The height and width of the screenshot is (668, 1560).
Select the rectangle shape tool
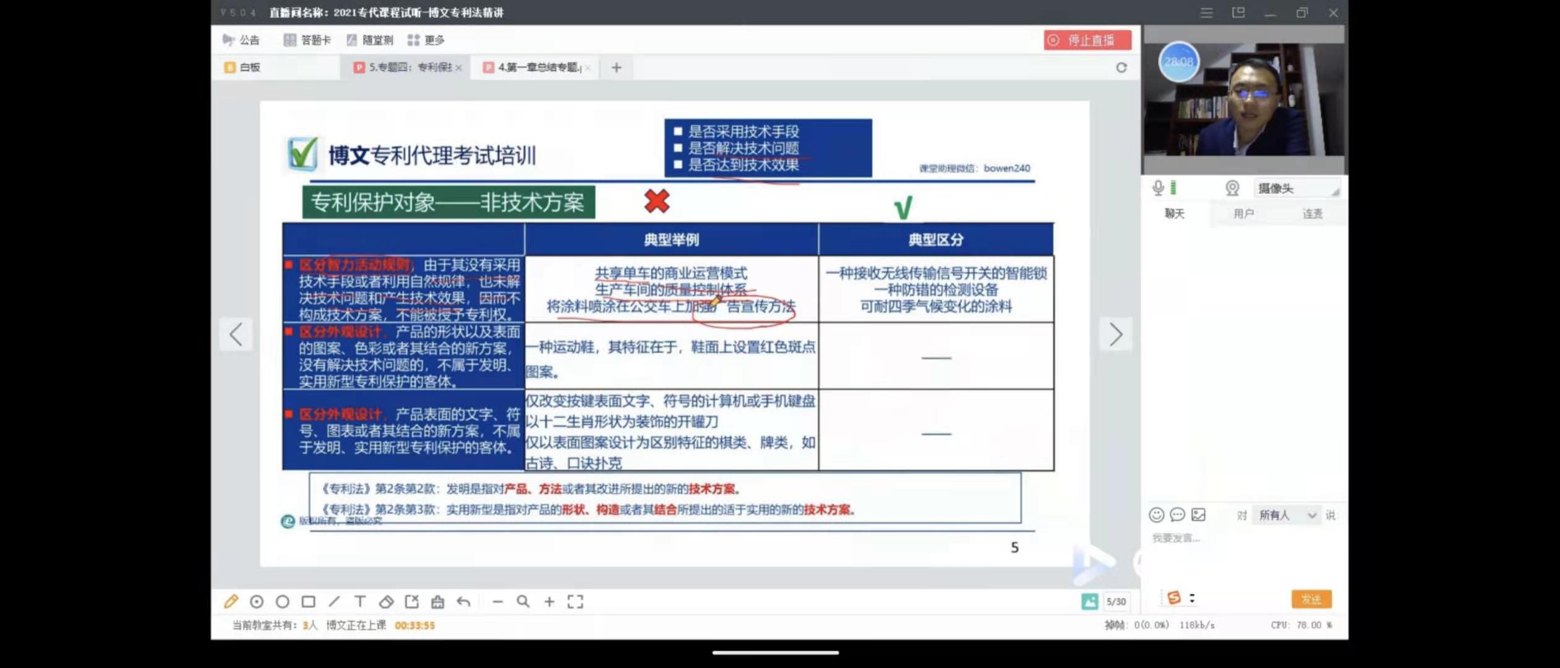click(308, 601)
